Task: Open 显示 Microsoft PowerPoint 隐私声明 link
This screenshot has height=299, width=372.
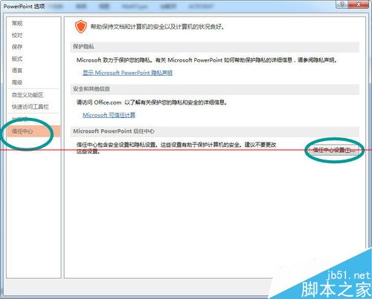Action: tap(127, 73)
